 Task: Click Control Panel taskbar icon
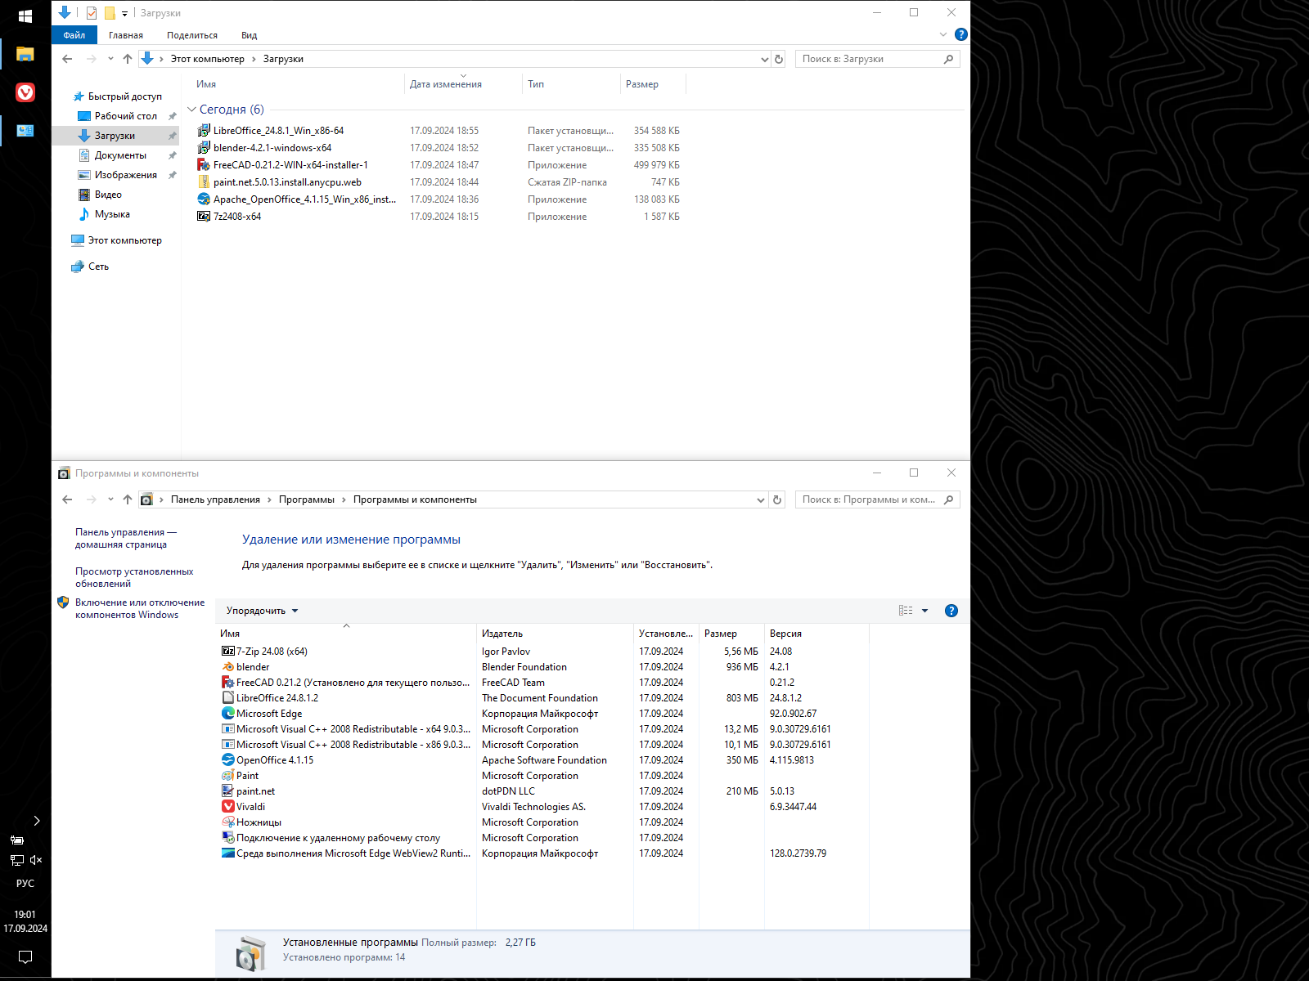[25, 131]
